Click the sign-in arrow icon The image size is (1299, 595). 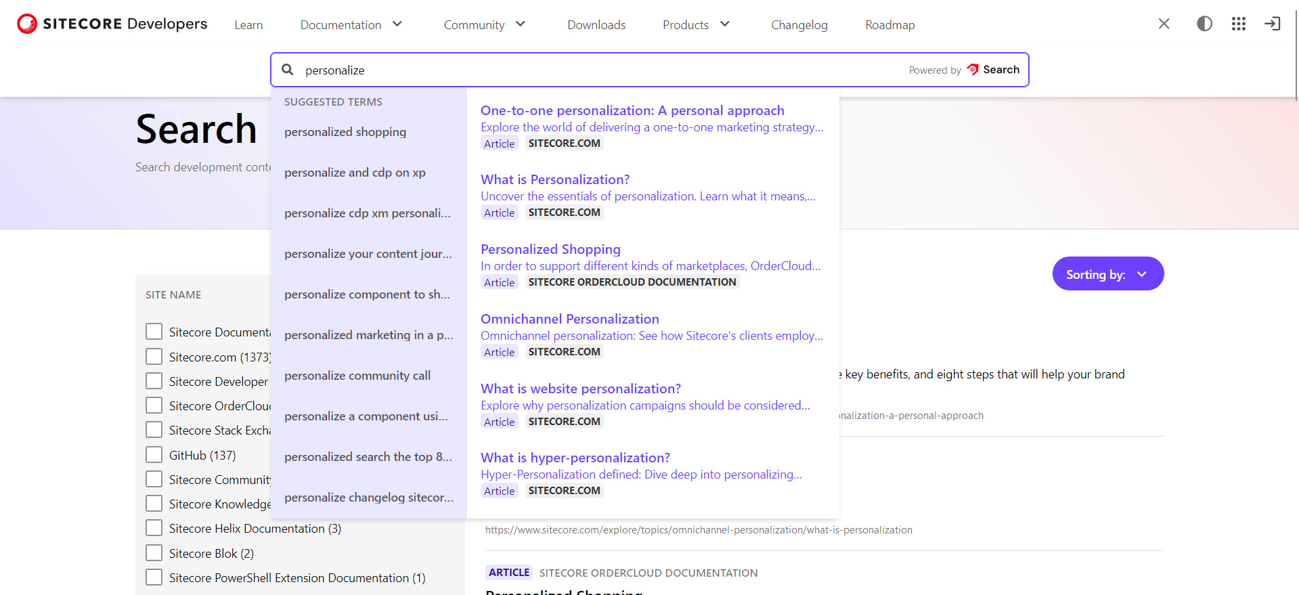point(1273,24)
